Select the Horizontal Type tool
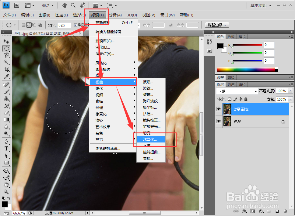The height and width of the screenshot is (216, 295). point(7,149)
